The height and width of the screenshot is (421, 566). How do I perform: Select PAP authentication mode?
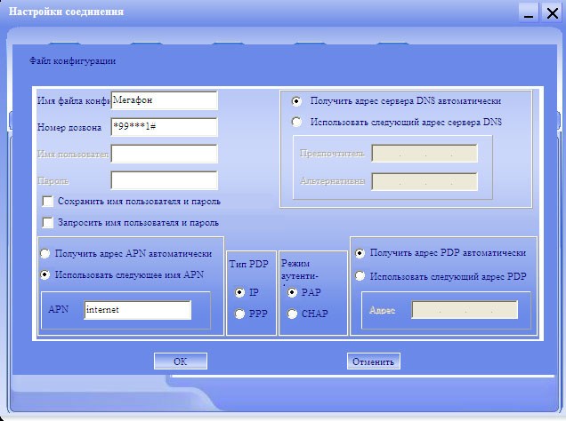coord(292,292)
